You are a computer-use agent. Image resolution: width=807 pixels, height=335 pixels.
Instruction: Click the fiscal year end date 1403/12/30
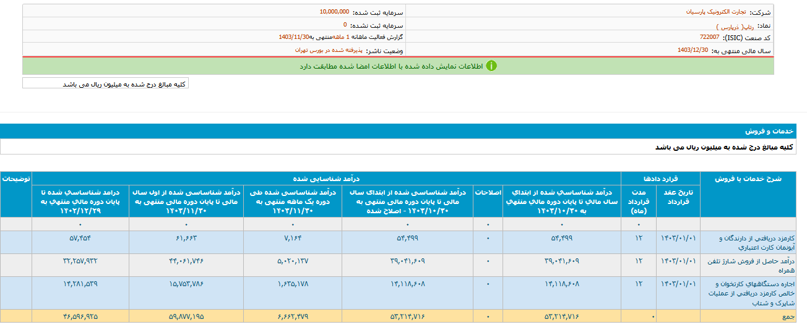(x=693, y=50)
